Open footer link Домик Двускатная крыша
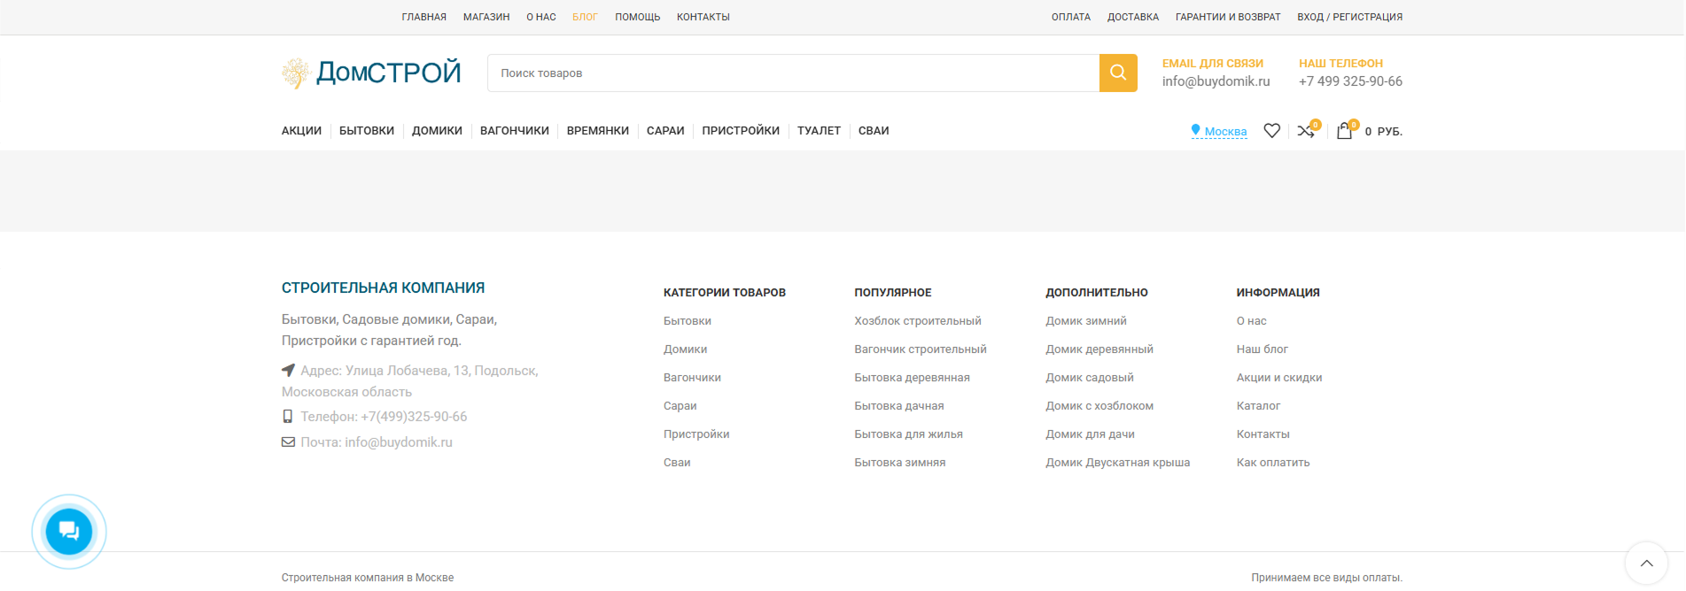The width and height of the screenshot is (1686, 591). [x=1117, y=463]
